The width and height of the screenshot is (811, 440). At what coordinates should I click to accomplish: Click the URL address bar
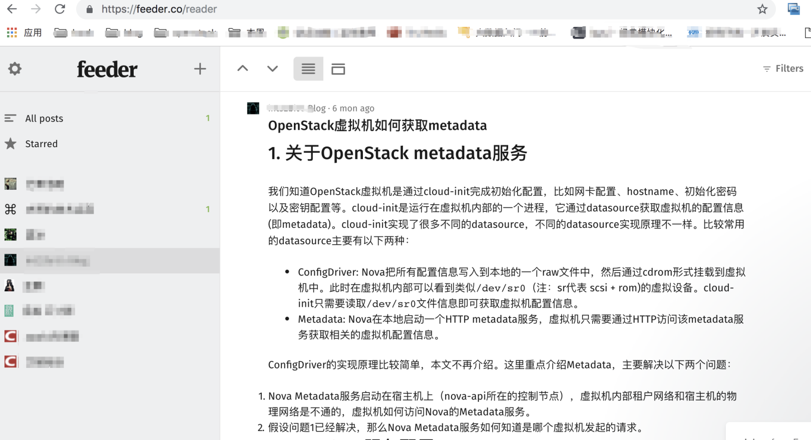click(x=426, y=9)
